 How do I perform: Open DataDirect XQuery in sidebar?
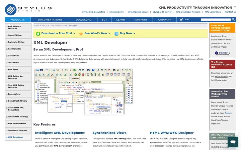click(x=18, y=101)
